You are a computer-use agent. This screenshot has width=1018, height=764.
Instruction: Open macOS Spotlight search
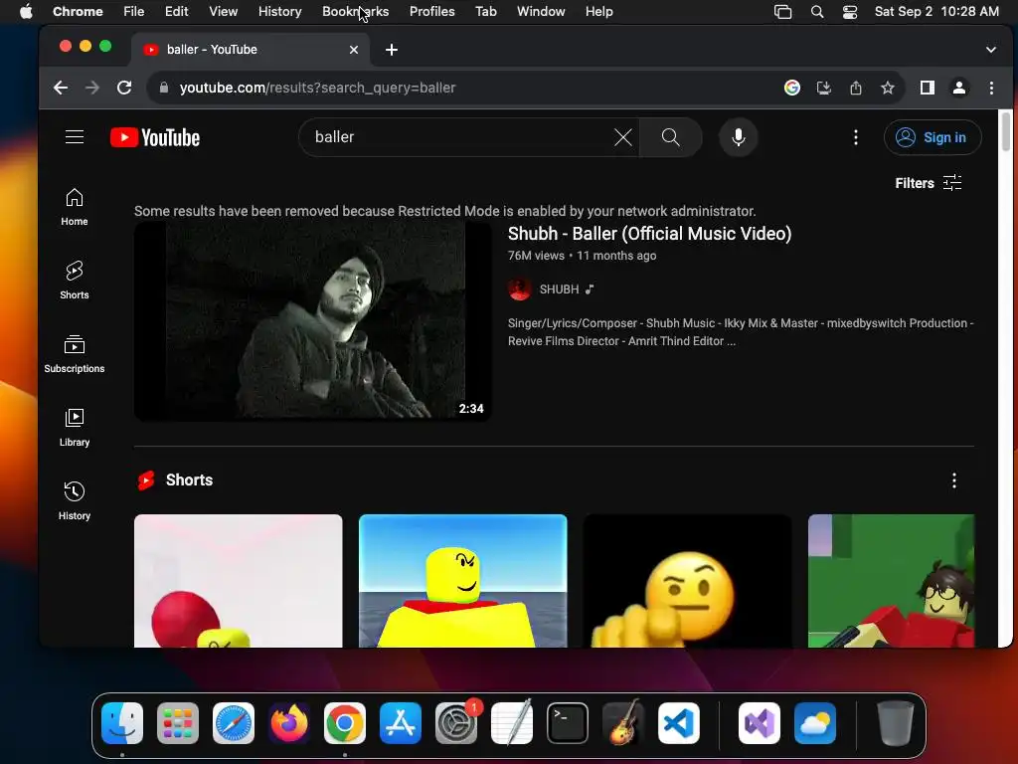pos(817,12)
